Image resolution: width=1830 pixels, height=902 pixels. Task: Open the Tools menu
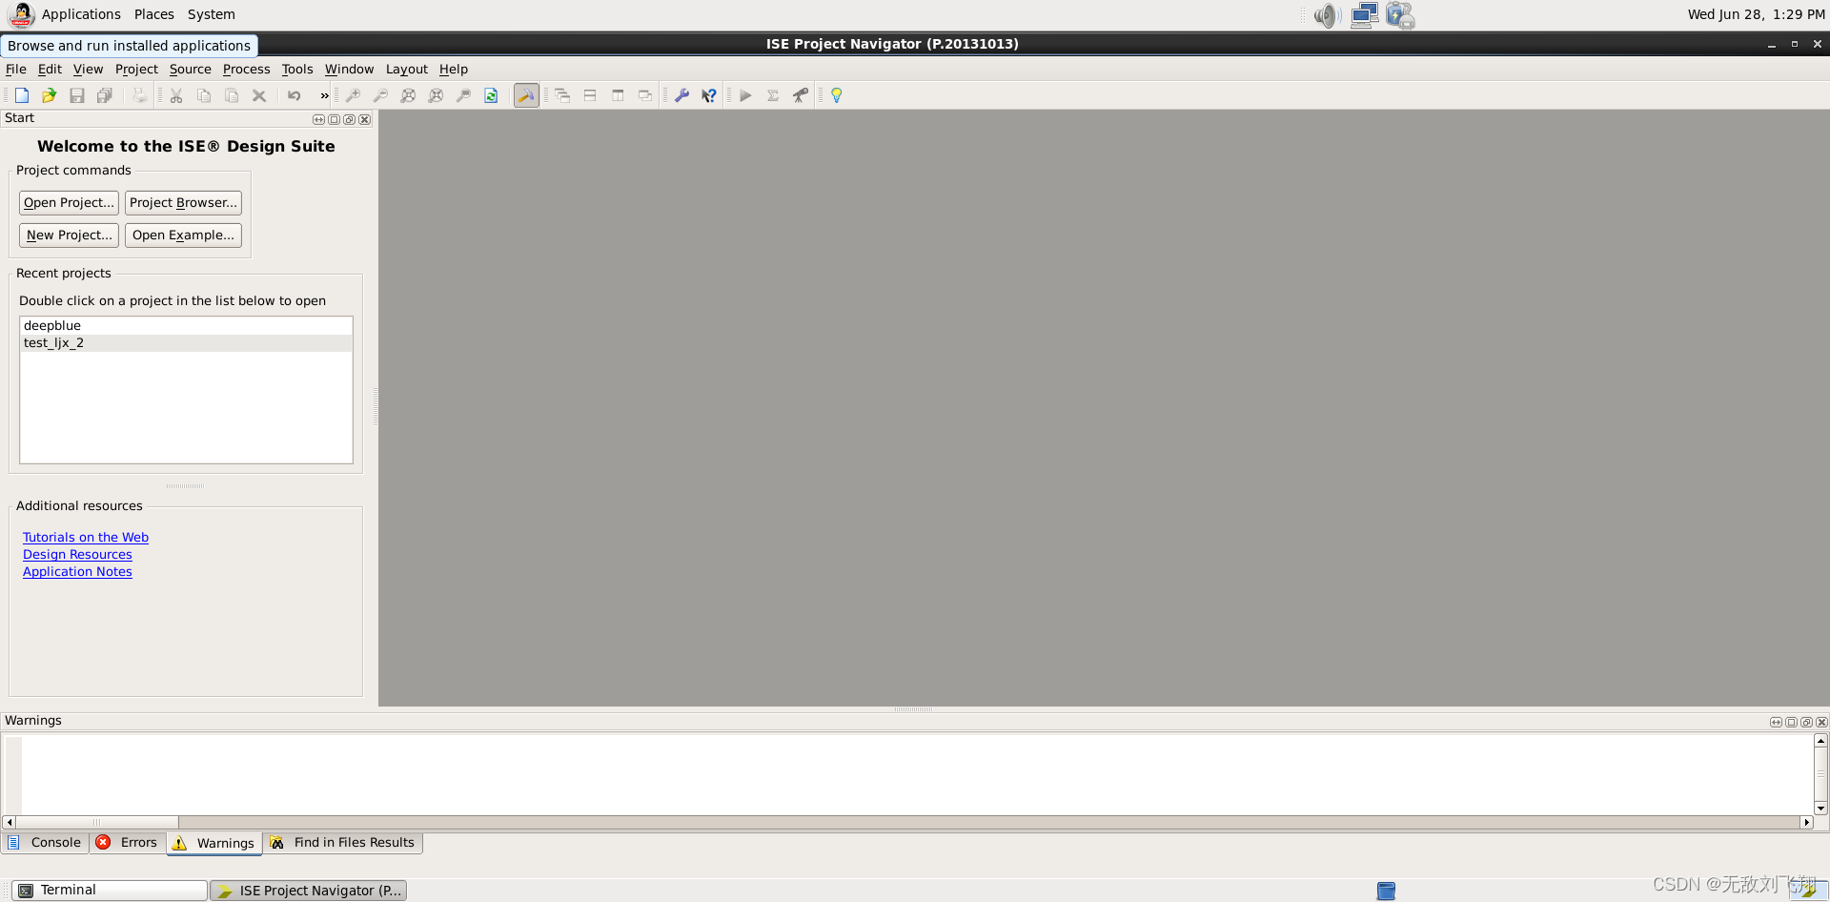297,69
